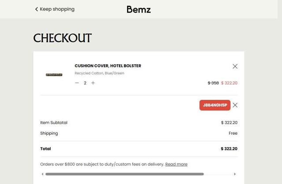
Task: Click the back chevron beside Keep shopping
Action: 37,9
